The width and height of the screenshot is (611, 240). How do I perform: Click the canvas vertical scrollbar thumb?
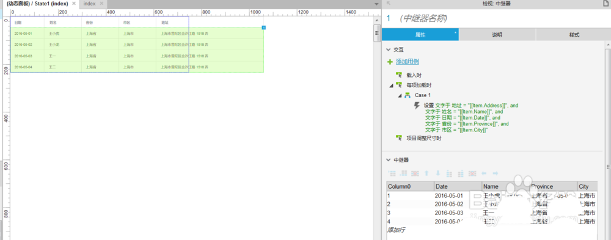(x=376, y=32)
